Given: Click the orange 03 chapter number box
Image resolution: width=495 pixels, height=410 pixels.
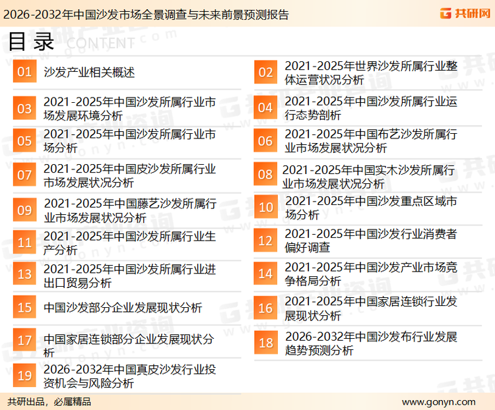Looking at the screenshot, I should coord(24,108).
